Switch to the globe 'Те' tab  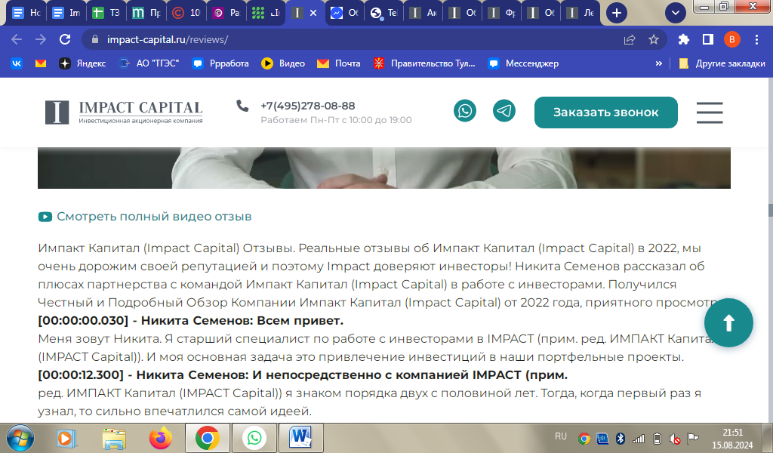(x=384, y=13)
